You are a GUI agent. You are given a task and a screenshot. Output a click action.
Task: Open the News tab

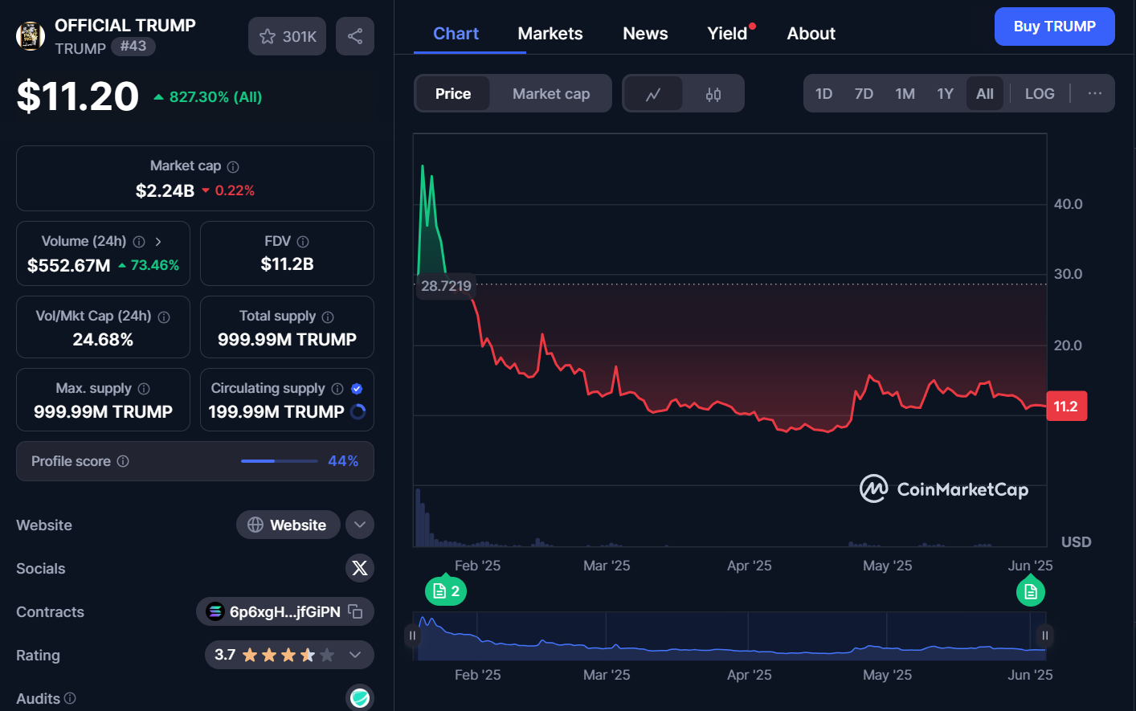pos(645,34)
